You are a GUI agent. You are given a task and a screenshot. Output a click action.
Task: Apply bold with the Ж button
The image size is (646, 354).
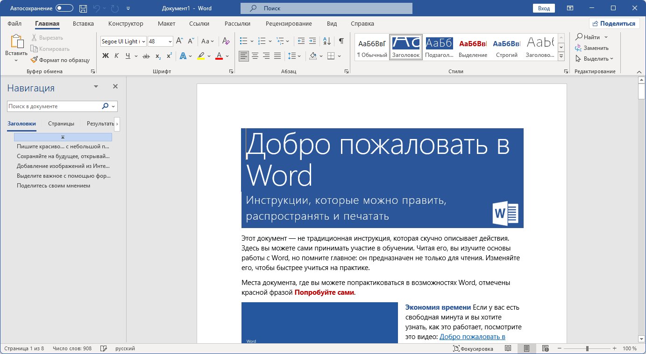click(x=105, y=56)
